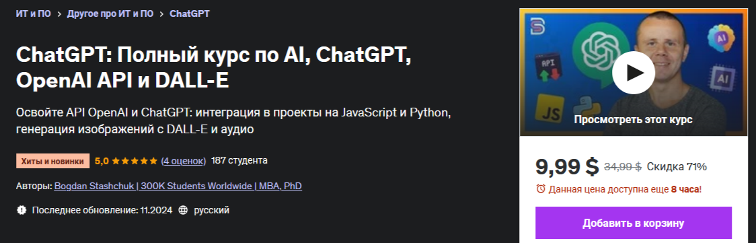Click the Python logo in the preview thumbnail
This screenshot has width=756, height=243.
coord(587,106)
